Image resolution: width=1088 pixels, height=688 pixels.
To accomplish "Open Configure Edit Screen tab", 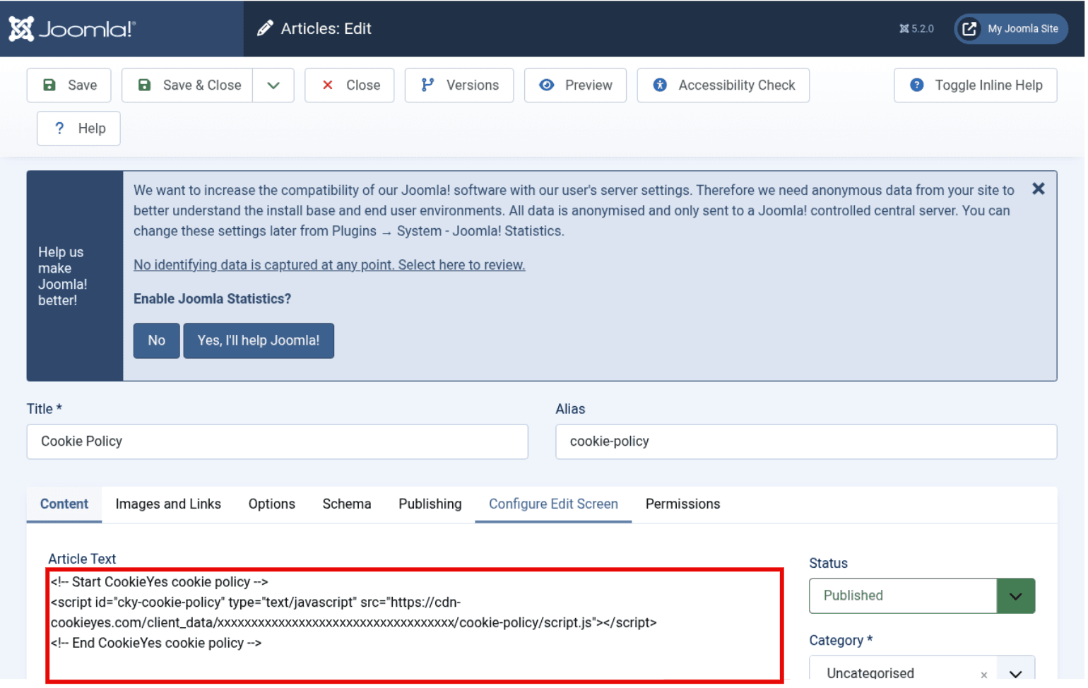I will [x=553, y=504].
